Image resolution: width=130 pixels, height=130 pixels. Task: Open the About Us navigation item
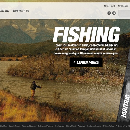4,11
